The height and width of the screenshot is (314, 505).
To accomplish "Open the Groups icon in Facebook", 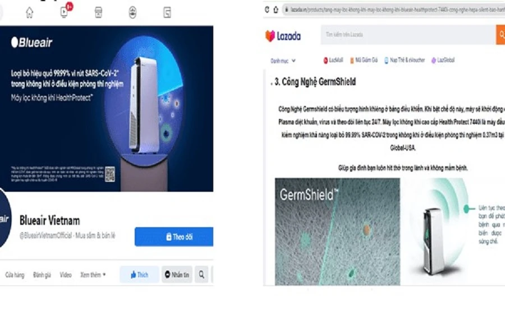I will (132, 12).
